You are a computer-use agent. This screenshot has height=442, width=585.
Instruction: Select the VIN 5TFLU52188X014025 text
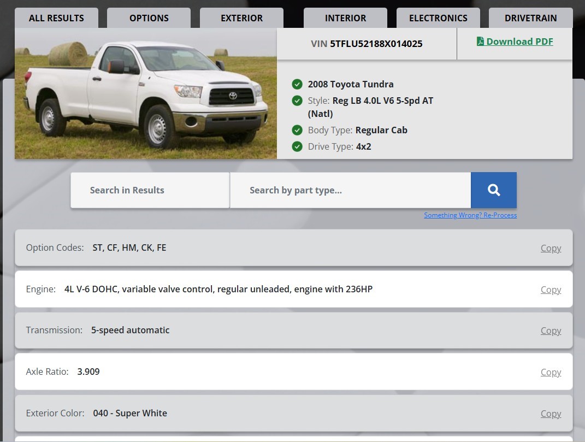coord(367,44)
